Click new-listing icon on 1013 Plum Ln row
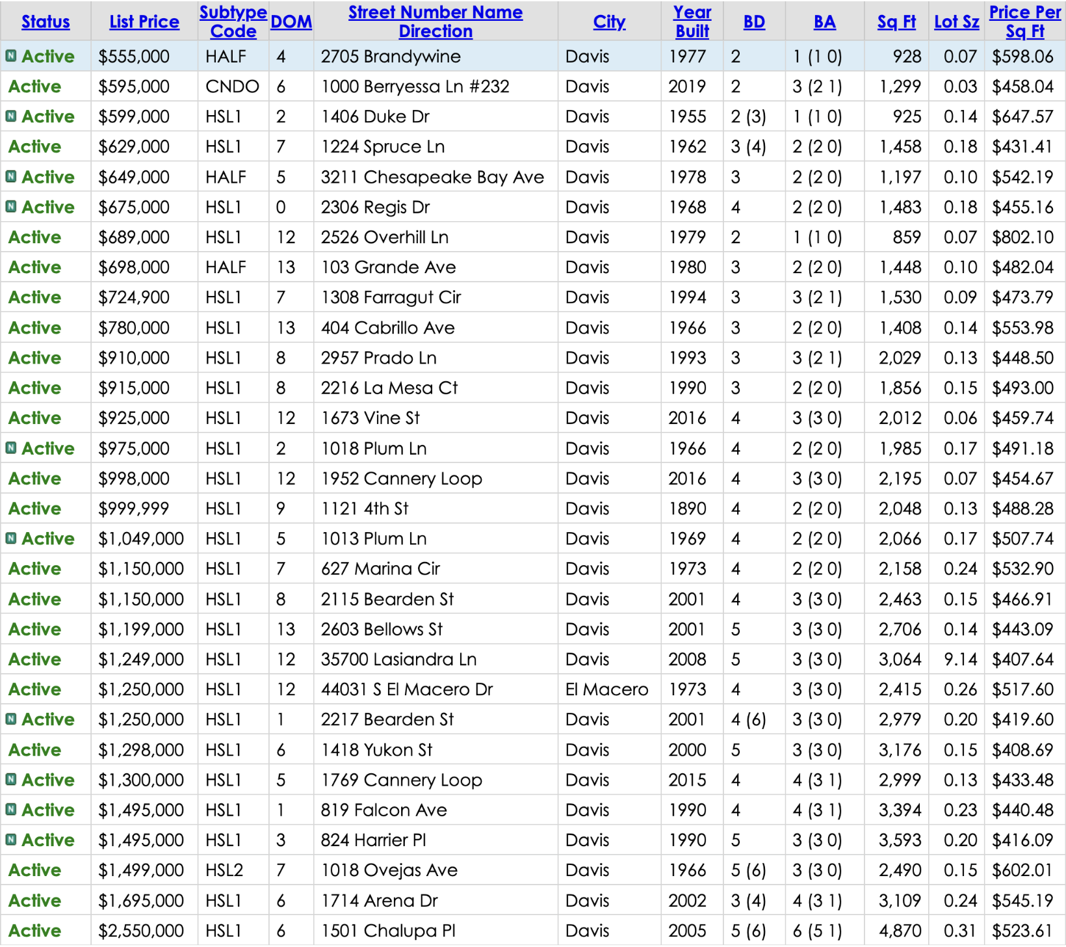Image resolution: width=1066 pixels, height=947 pixels. pyautogui.click(x=11, y=539)
